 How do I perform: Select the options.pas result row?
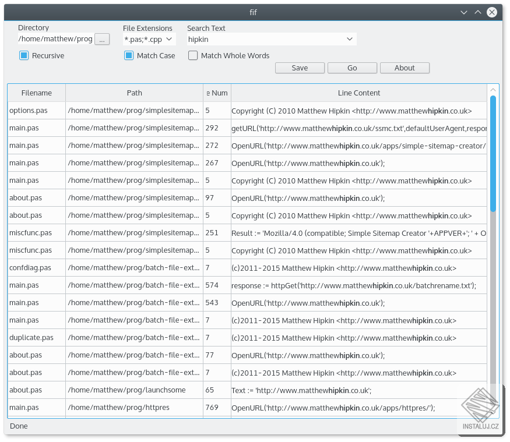247,111
